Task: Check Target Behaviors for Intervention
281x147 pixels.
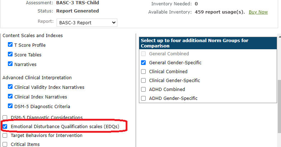Action: [5, 136]
